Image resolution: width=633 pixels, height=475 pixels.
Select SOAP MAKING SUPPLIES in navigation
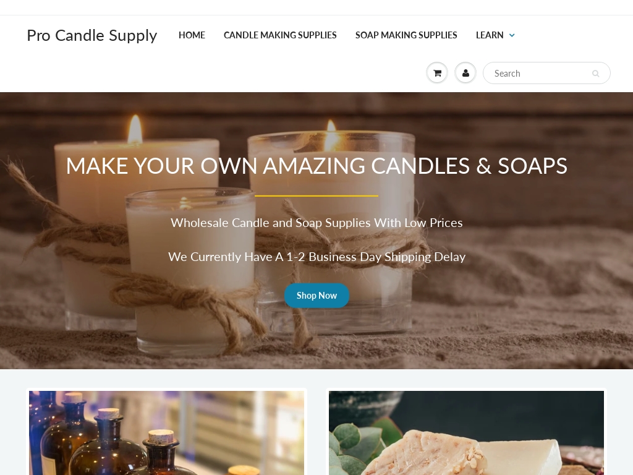pos(406,35)
